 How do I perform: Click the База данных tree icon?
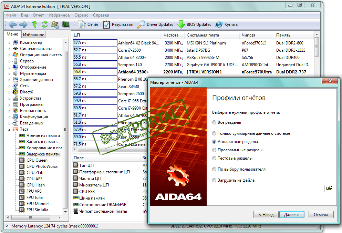(15, 123)
